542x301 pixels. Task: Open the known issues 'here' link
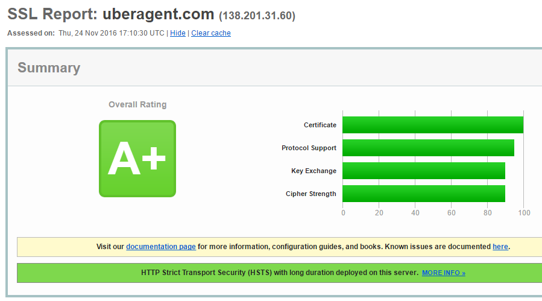pos(500,247)
